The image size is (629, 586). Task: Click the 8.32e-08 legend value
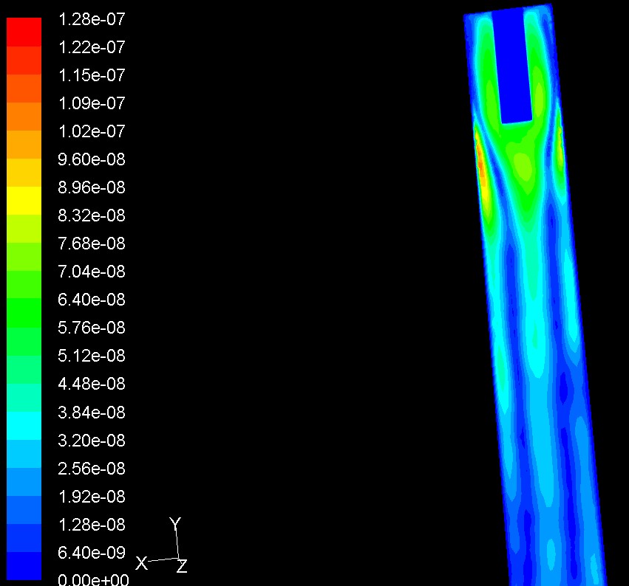coord(92,216)
